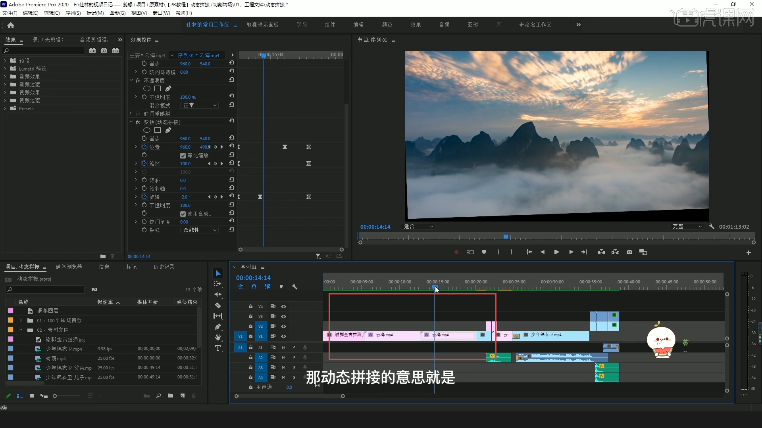Add marker in timeline header

click(281, 287)
